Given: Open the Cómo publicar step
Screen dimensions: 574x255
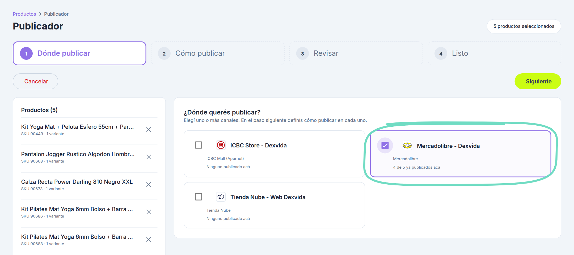Looking at the screenshot, I should tap(218, 53).
